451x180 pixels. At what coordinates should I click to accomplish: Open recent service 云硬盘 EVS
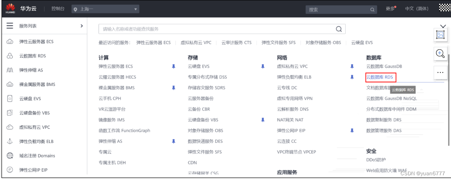tap(362, 43)
